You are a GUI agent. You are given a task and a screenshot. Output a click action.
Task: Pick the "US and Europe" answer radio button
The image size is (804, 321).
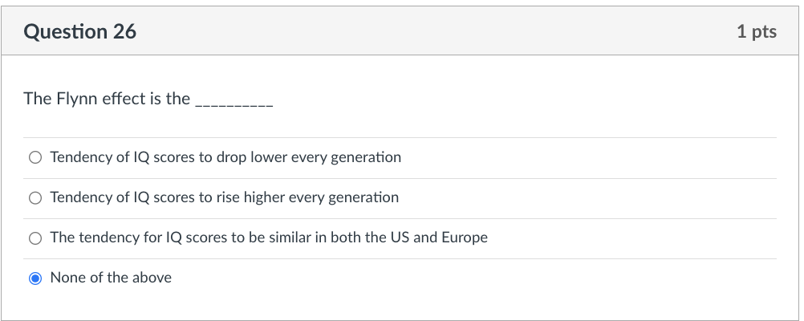[35, 238]
